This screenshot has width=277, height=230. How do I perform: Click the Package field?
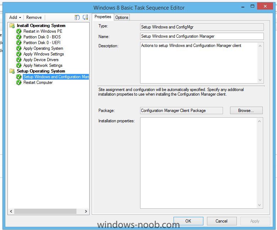181,111
